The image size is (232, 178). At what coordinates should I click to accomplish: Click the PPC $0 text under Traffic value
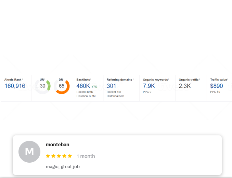point(215,92)
